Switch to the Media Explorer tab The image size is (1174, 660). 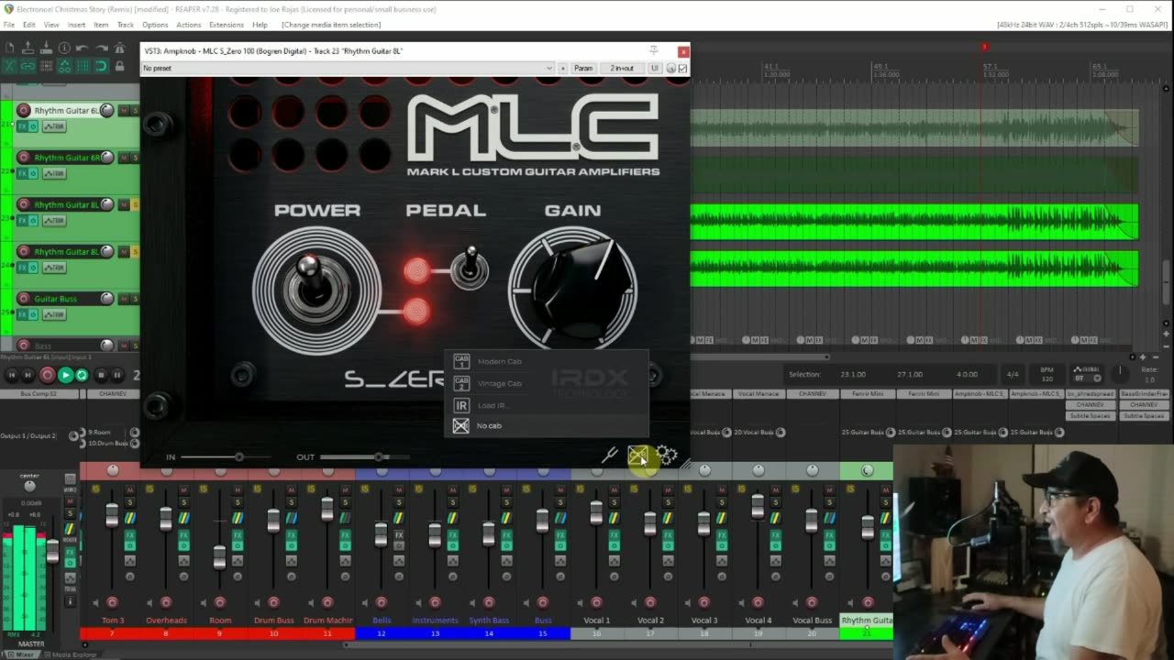(x=72, y=654)
